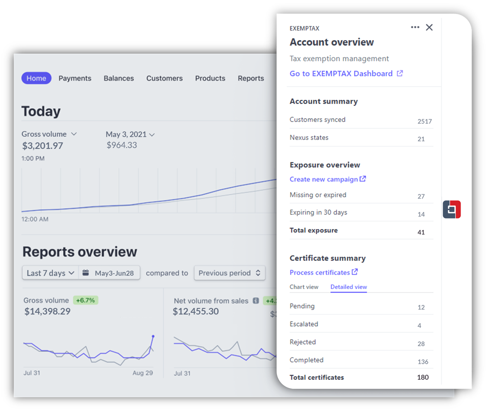The width and height of the screenshot is (490, 411).
Task: Switch to the Customers tab
Action: (x=164, y=78)
